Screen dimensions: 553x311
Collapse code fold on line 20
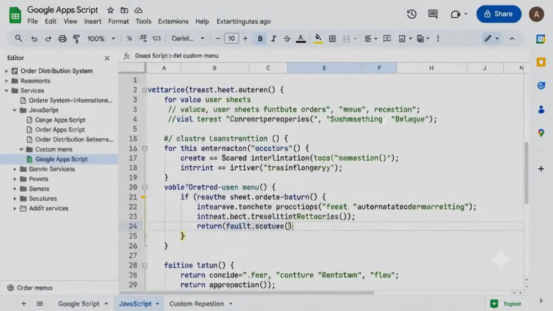[x=144, y=187]
